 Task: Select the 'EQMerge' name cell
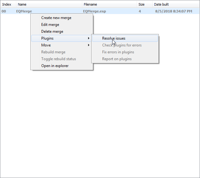[x=24, y=11]
